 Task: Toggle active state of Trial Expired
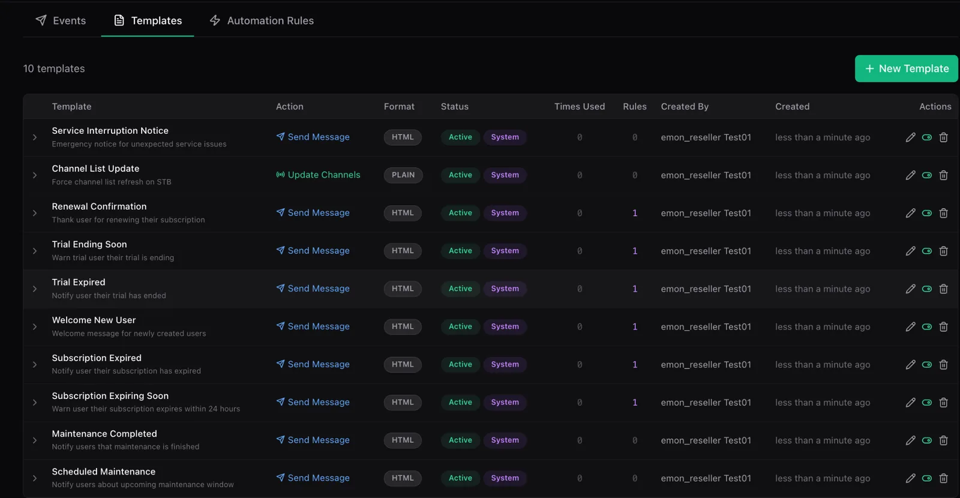coord(927,289)
